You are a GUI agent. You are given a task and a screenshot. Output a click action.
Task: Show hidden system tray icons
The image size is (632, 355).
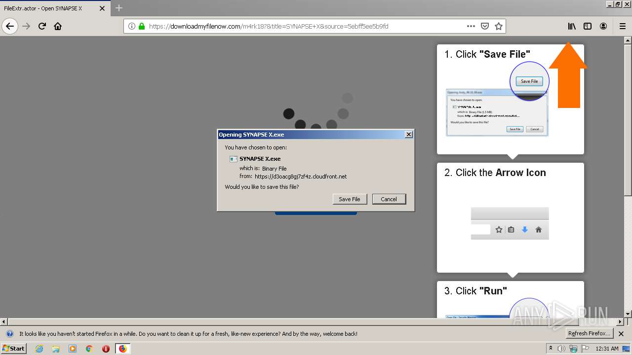click(x=551, y=349)
